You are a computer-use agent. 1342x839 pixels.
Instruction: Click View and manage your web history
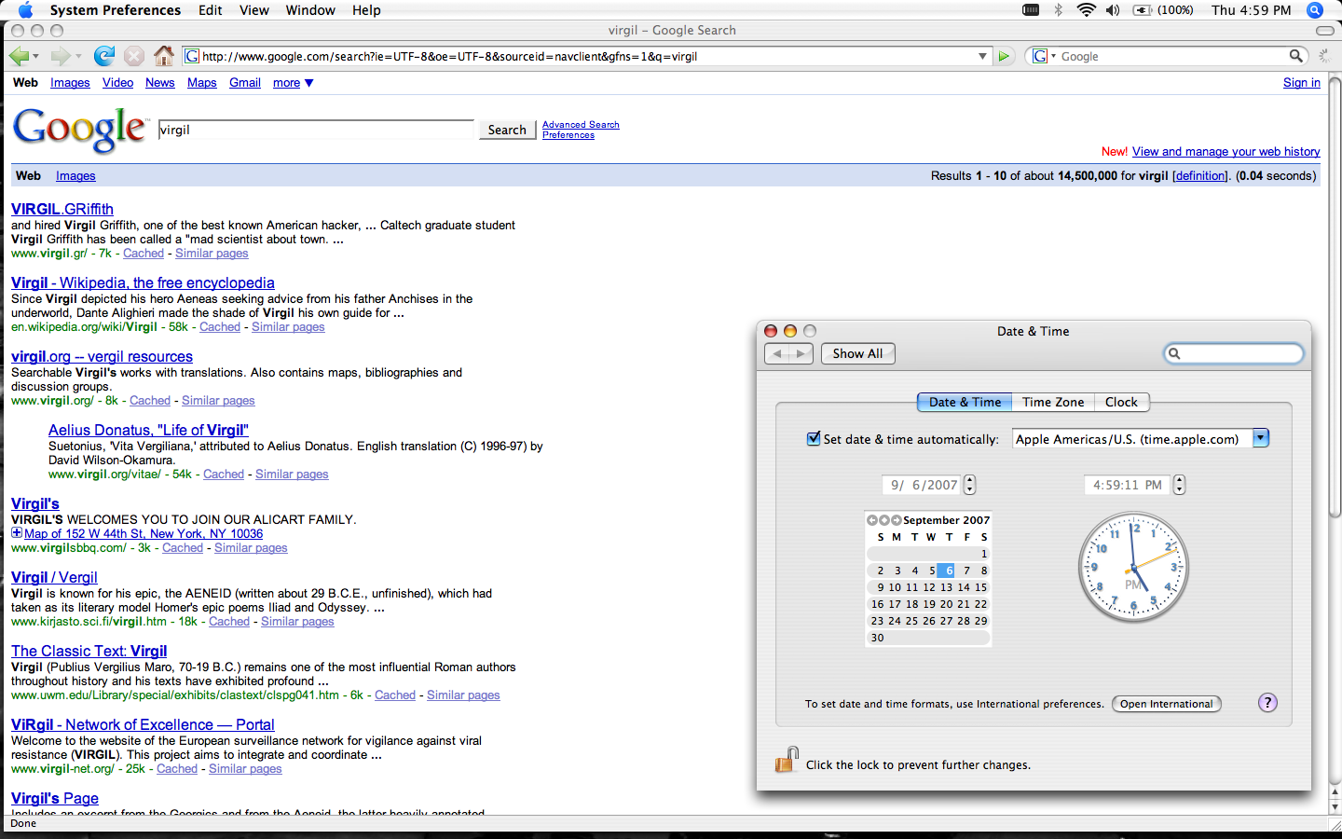pos(1226,151)
